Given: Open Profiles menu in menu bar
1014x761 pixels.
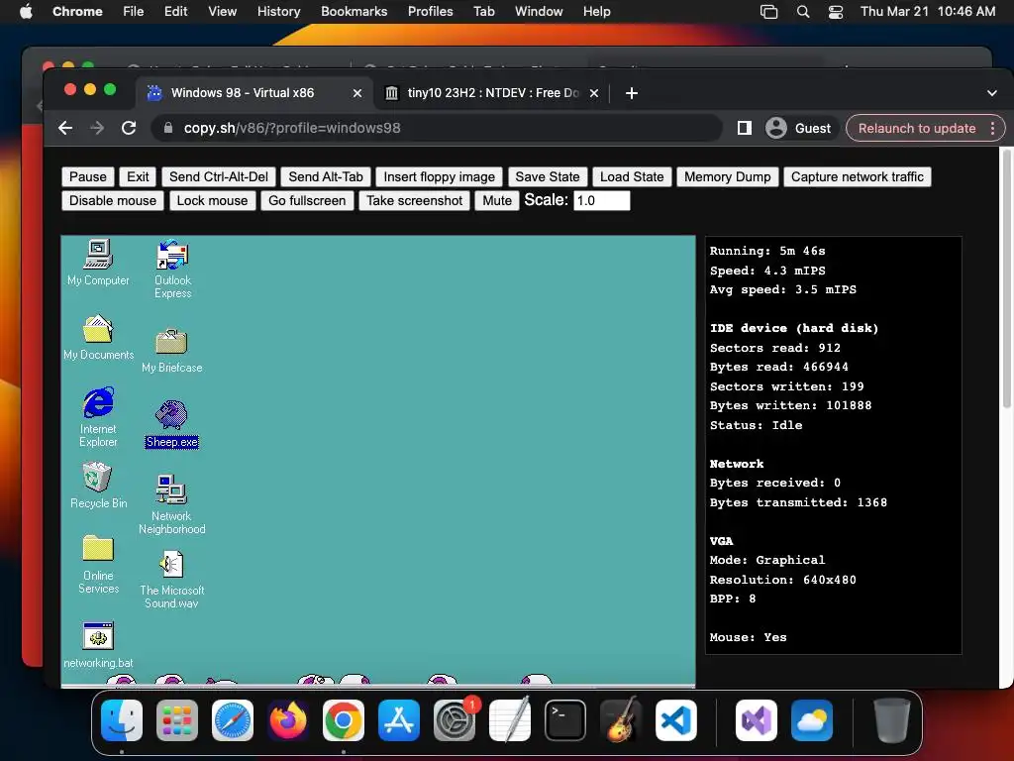Looking at the screenshot, I should [430, 12].
